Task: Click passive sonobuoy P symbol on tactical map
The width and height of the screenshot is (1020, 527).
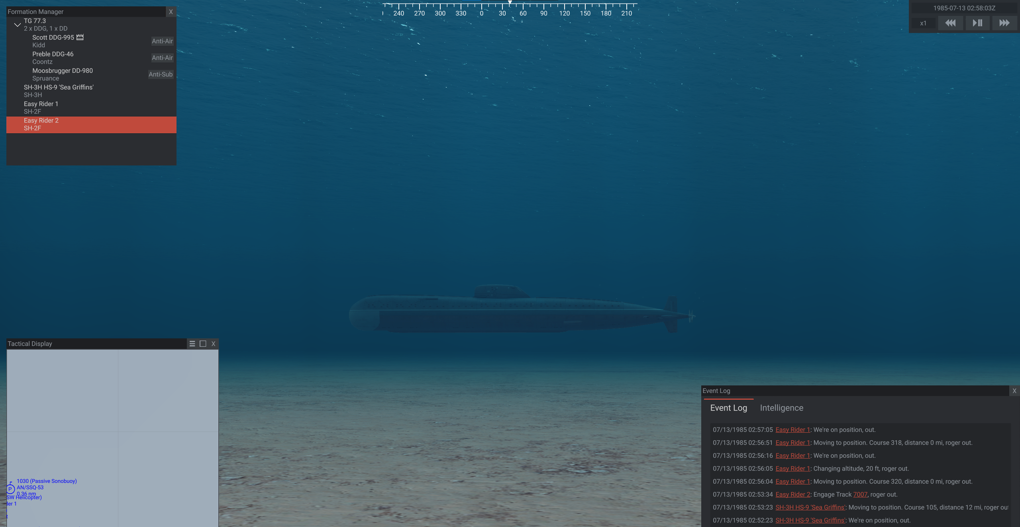Action: tap(10, 489)
